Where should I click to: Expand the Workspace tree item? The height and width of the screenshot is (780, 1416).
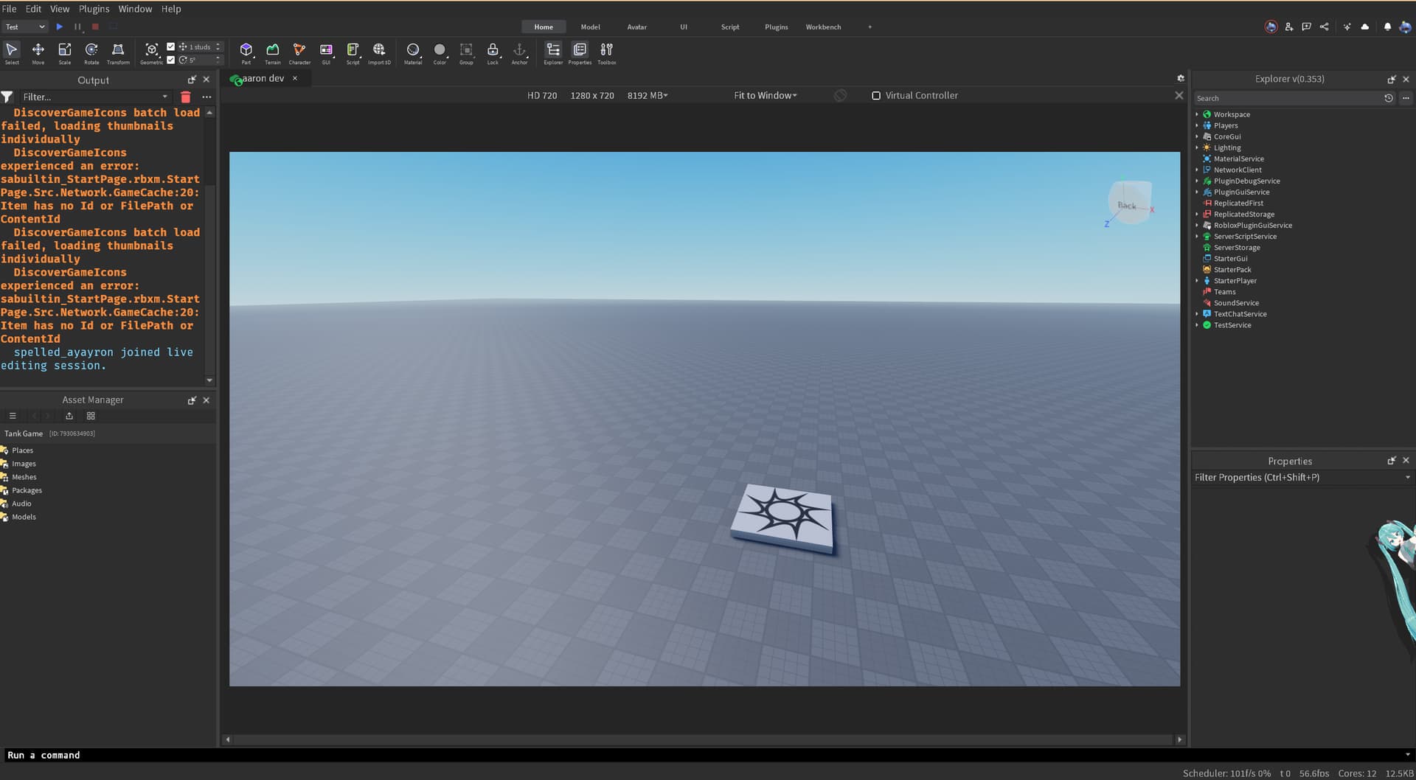pos(1196,114)
